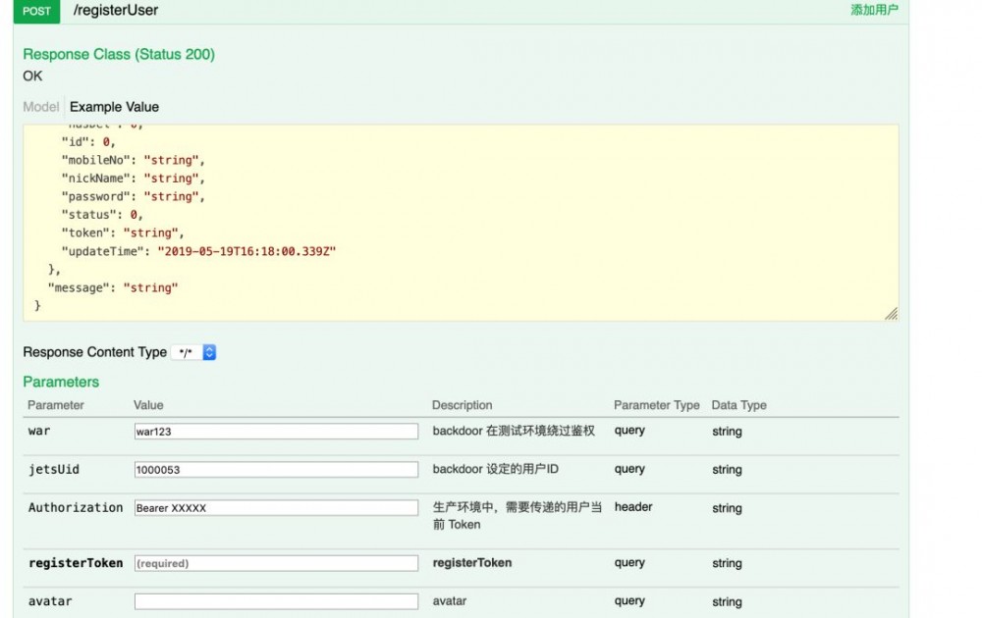Click the Description column header
Viewport: 982px width, 618px height.
coord(463,405)
